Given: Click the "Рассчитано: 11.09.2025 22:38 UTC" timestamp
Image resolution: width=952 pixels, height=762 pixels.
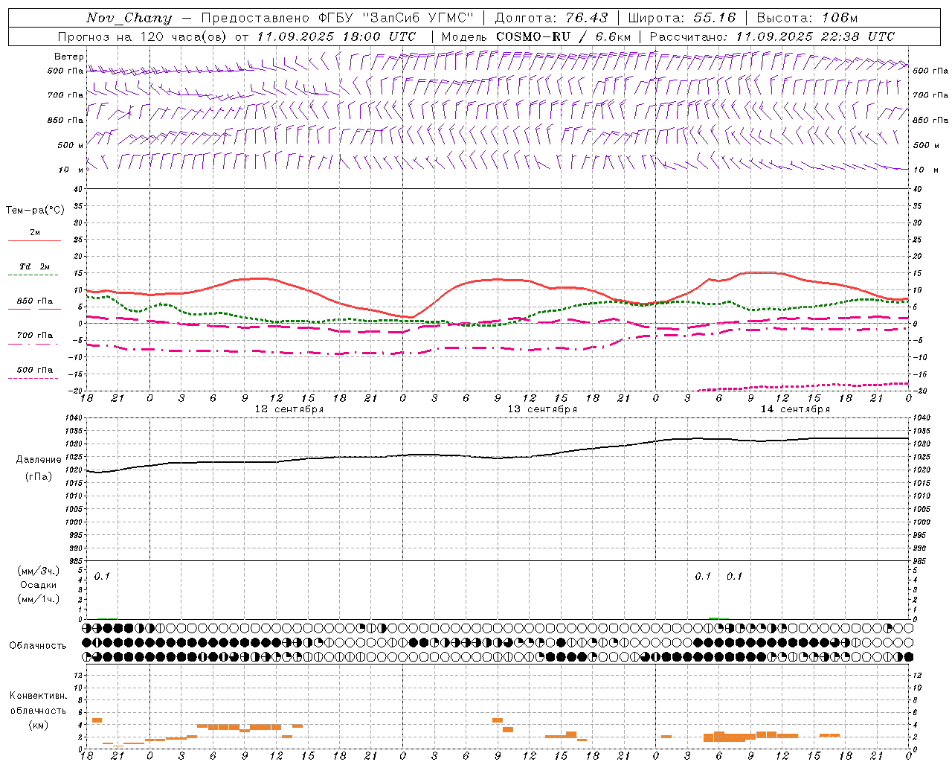Looking at the screenshot, I should [772, 36].
